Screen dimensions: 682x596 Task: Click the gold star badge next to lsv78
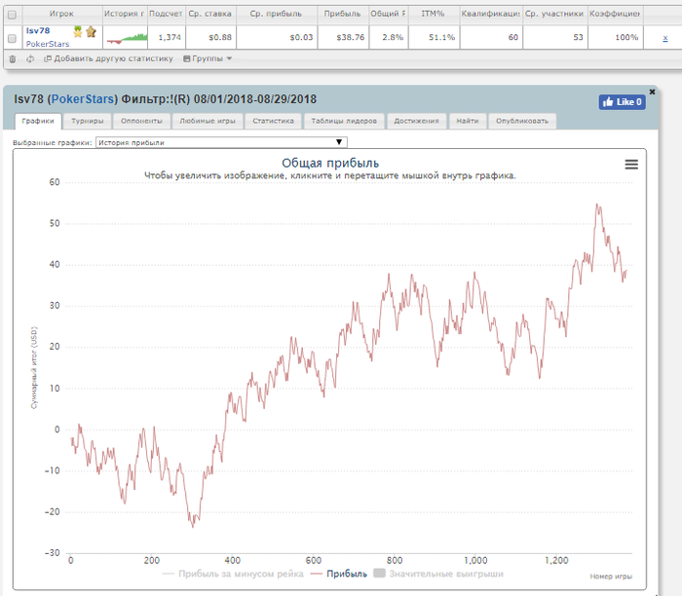[x=91, y=31]
